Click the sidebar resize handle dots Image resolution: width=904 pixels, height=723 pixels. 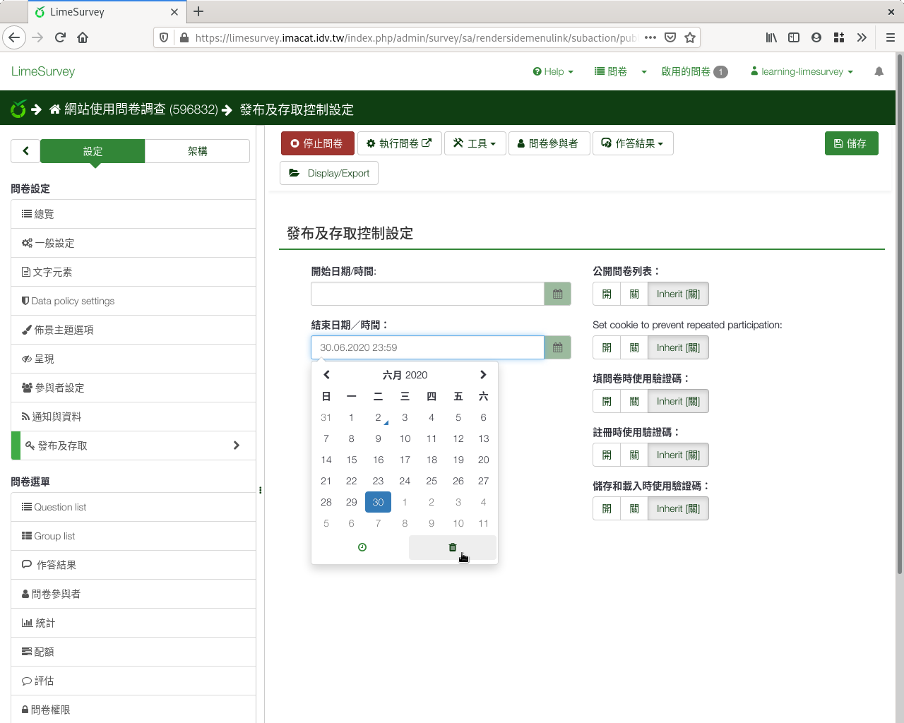pos(261,490)
